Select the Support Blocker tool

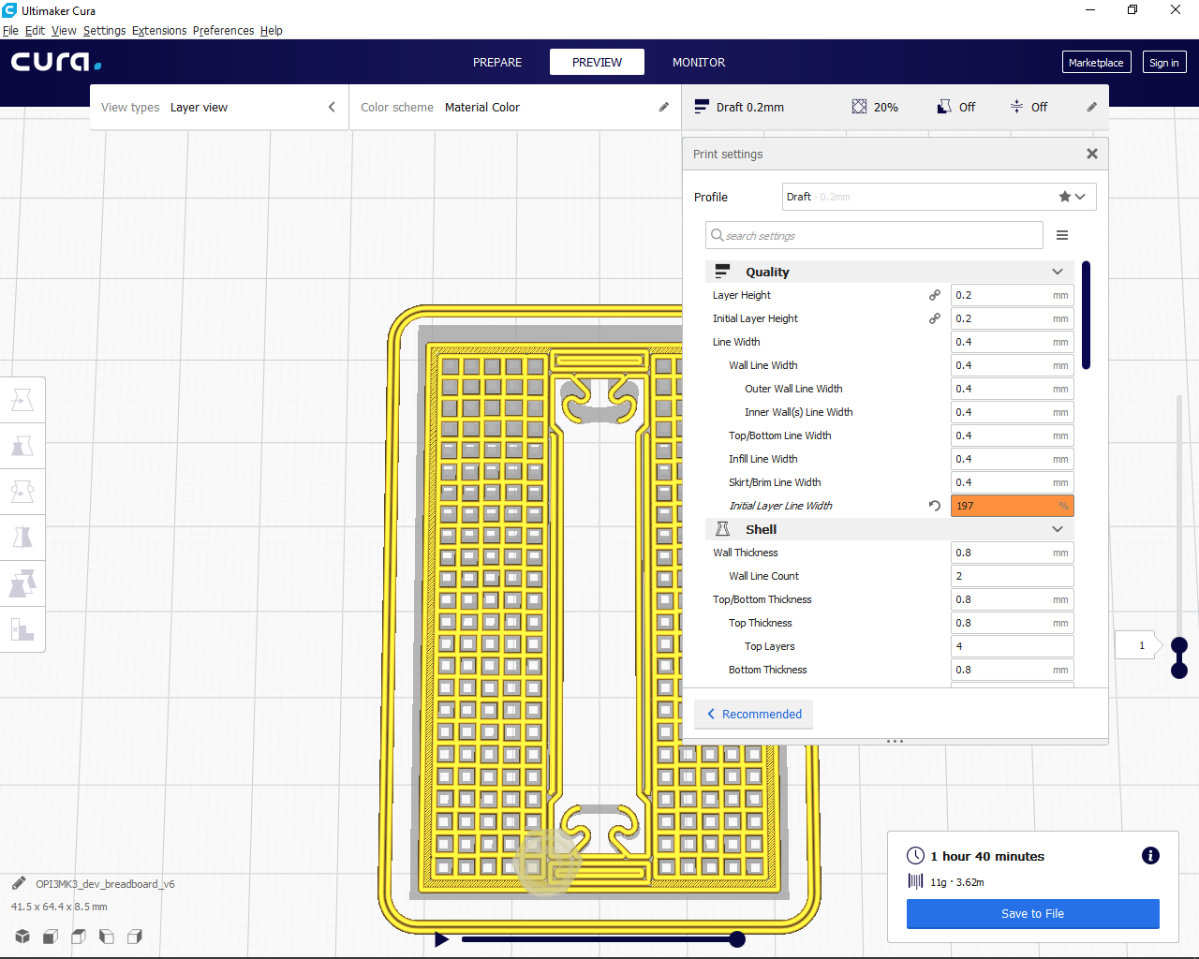[x=22, y=629]
